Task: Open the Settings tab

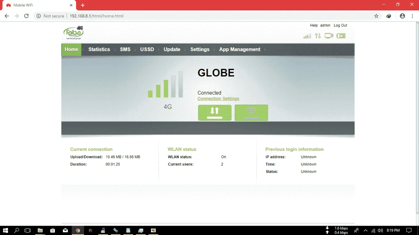Action: [200, 49]
